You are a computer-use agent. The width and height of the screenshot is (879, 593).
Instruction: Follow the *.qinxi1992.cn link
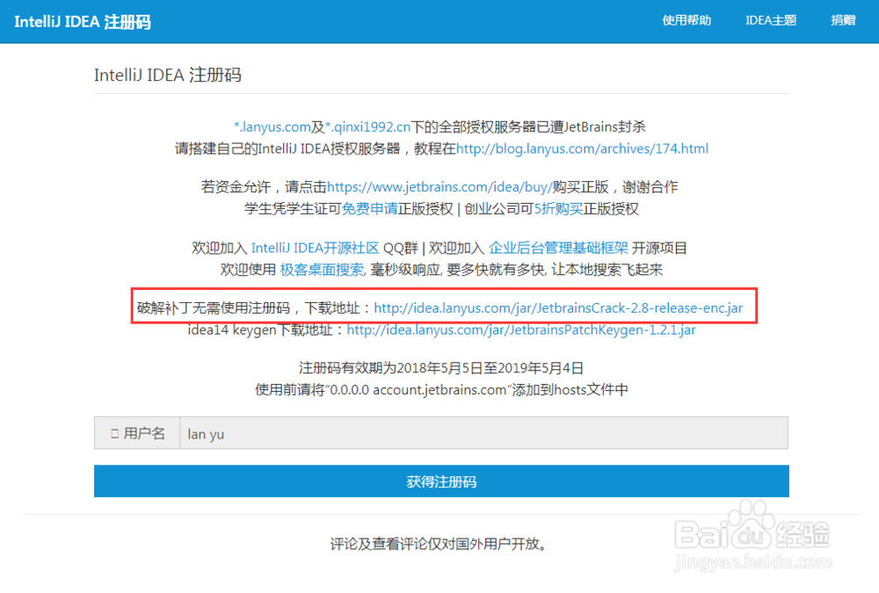pos(367,127)
